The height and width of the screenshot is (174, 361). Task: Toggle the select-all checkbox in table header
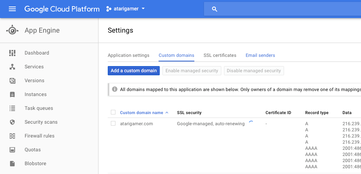(113, 112)
